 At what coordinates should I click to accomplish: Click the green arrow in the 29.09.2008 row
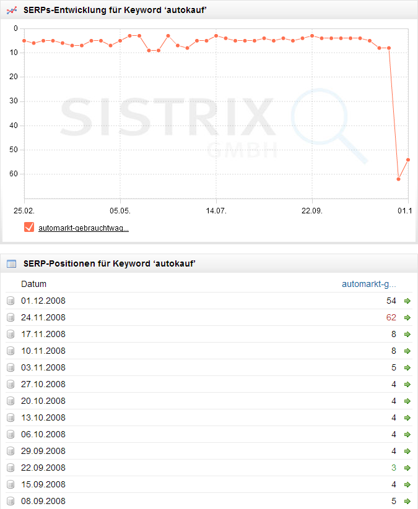coord(407,451)
